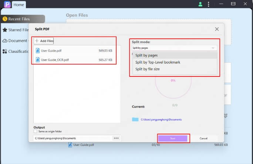253x164 pixels.
Task: Open the user account icon
Action: click(x=200, y=4)
